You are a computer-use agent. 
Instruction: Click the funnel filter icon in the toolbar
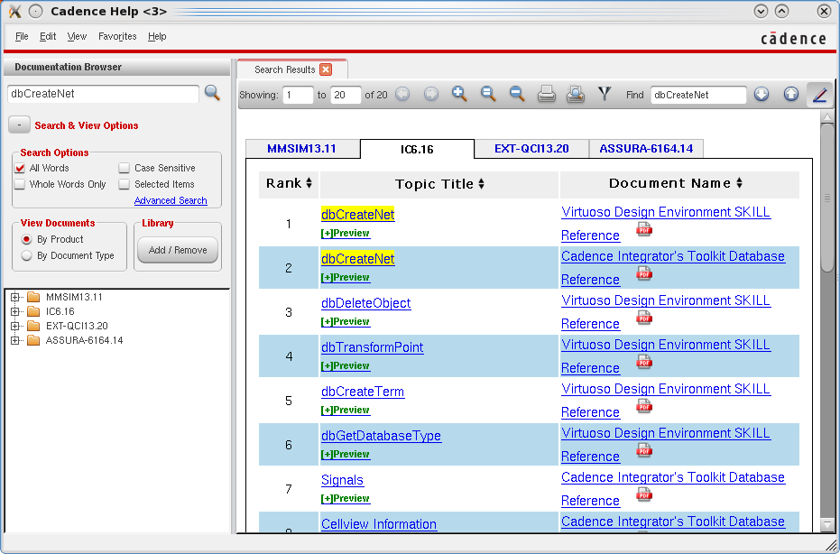click(605, 94)
